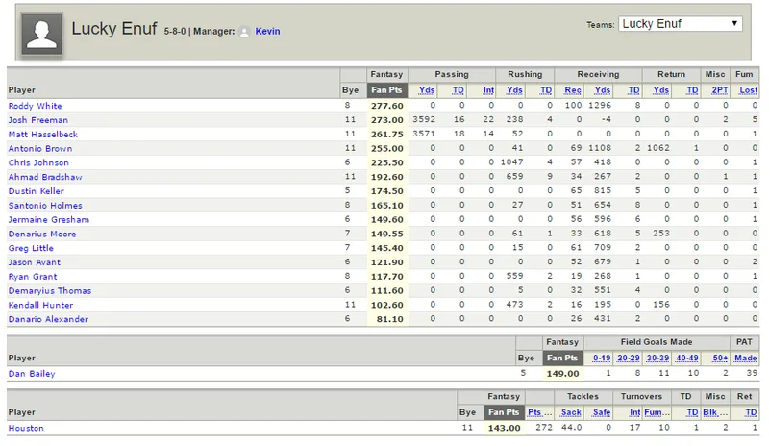Click Antonio Brown's 1062 return yards
This screenshot has height=446, width=769.
coord(658,148)
